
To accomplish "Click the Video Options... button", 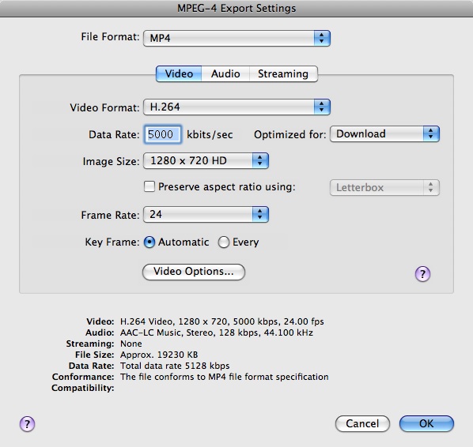I will tap(194, 272).
